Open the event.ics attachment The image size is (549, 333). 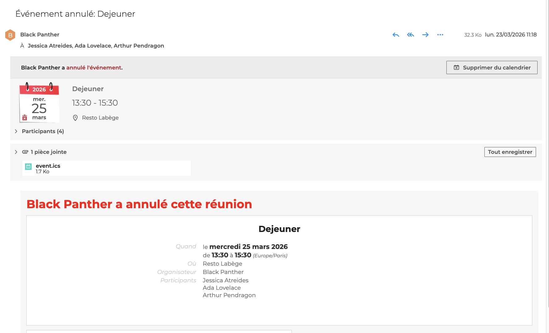pos(48,166)
